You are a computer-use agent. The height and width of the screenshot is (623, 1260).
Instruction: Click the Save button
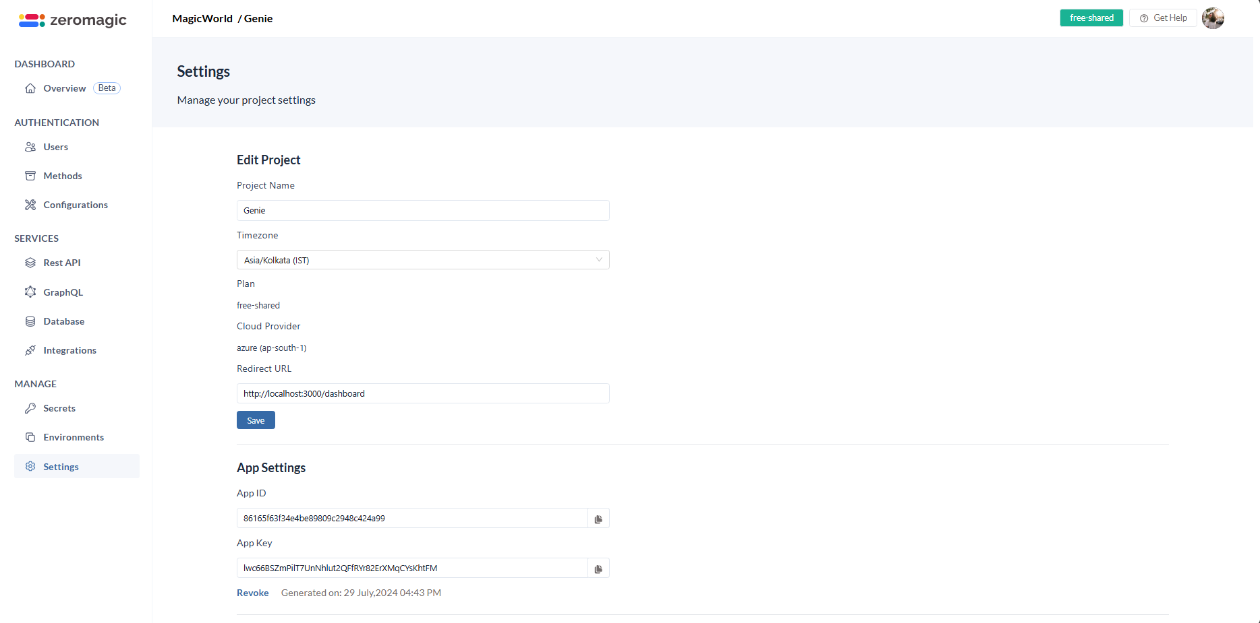click(x=256, y=420)
